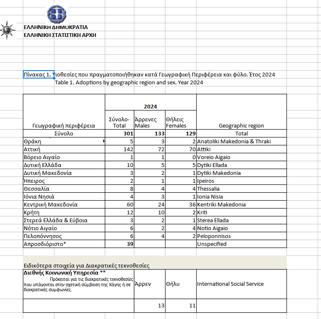Select the 'Κεντρική Μακεδονία' cell

pyautogui.click(x=64, y=204)
